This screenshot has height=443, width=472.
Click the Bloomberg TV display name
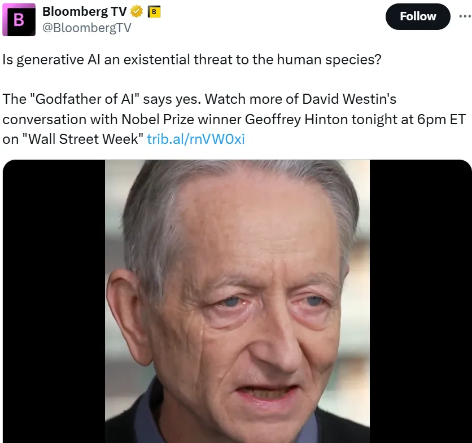(85, 12)
